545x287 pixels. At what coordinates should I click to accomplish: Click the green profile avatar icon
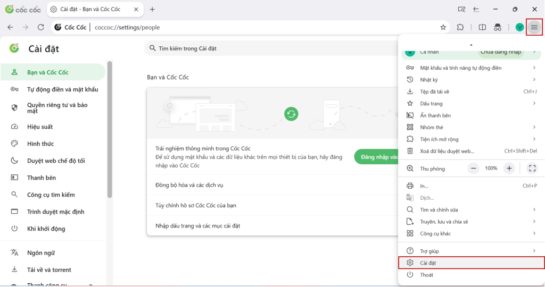click(x=519, y=27)
